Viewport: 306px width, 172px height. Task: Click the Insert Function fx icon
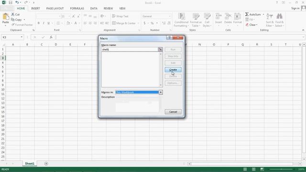(x=51, y=37)
